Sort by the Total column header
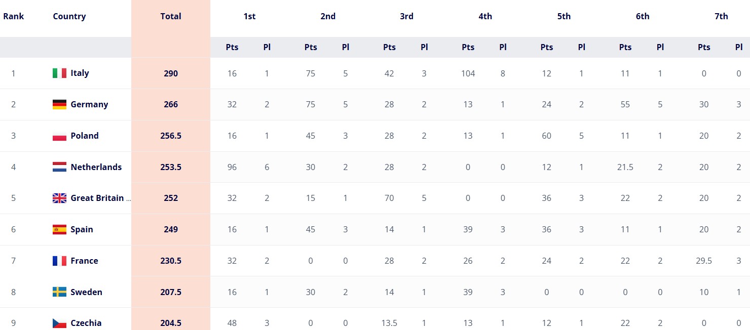 [x=171, y=16]
